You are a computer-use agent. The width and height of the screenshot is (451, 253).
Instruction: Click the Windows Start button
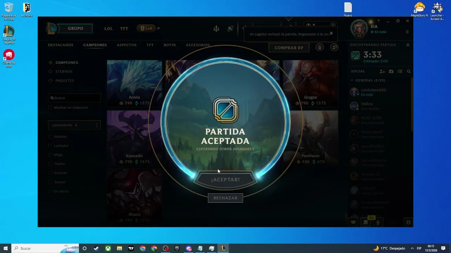pos(6,248)
